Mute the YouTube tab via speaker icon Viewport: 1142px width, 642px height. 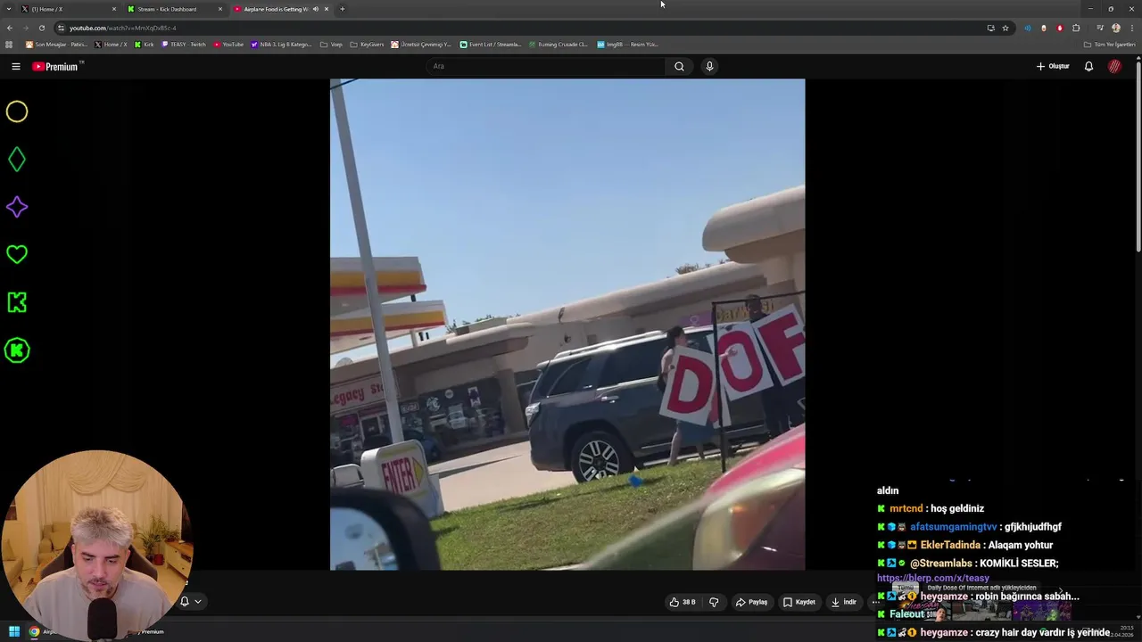tap(315, 9)
